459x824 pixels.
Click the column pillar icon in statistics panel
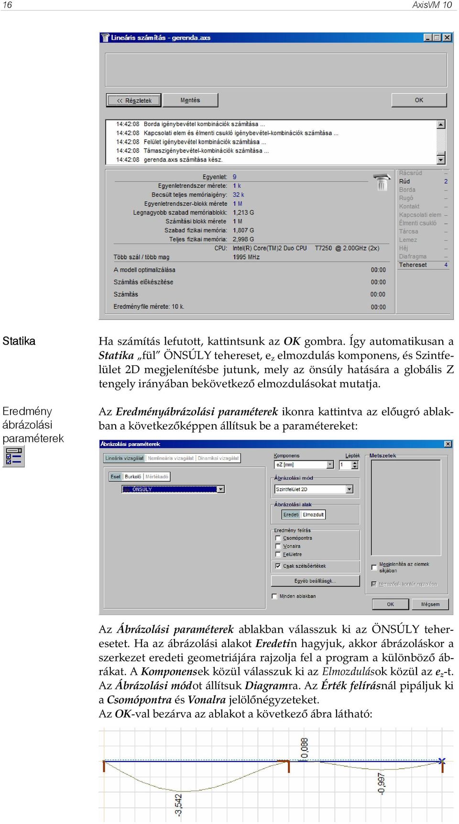click(x=382, y=183)
